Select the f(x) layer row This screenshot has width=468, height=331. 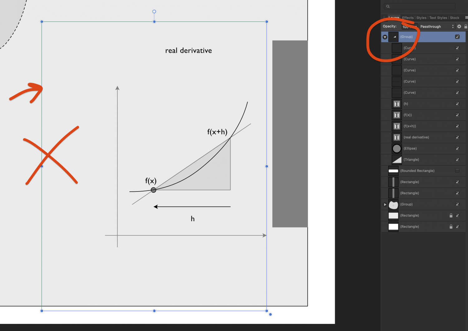tap(423, 115)
